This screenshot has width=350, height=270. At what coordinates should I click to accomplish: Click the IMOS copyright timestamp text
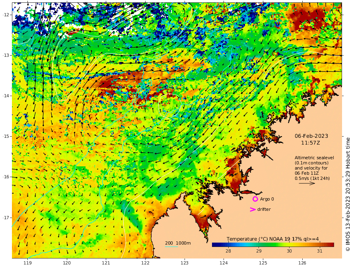(347, 194)
